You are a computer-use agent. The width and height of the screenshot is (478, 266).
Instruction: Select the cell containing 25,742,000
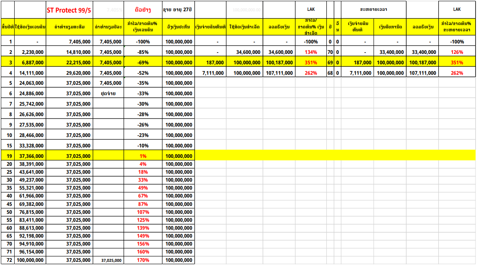[x=30, y=104]
